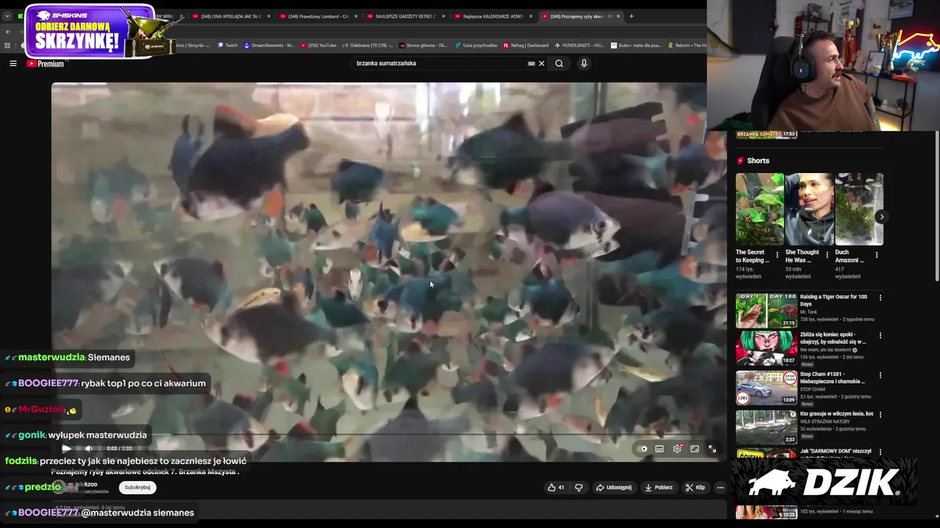Click the Pobierz download button
This screenshot has height=528, width=940.
pyautogui.click(x=659, y=487)
